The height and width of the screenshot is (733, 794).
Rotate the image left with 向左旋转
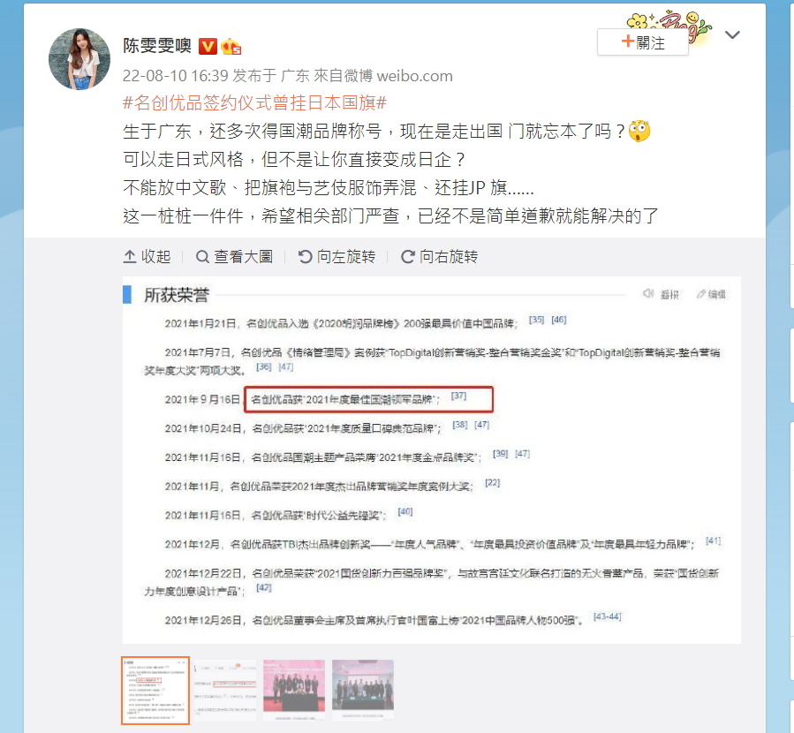pyautogui.click(x=337, y=257)
